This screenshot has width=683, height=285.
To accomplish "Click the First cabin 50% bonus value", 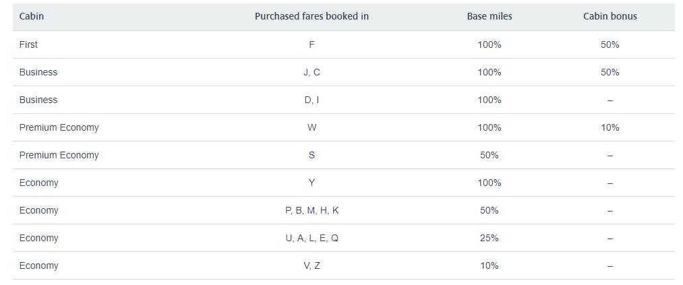I will point(610,44).
